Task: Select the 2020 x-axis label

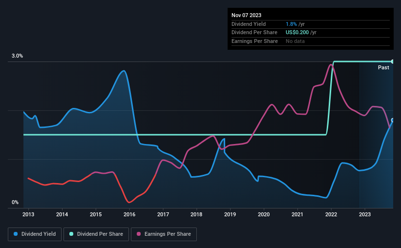Action: click(264, 214)
